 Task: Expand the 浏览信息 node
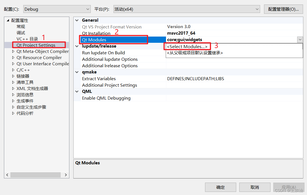click(13, 95)
